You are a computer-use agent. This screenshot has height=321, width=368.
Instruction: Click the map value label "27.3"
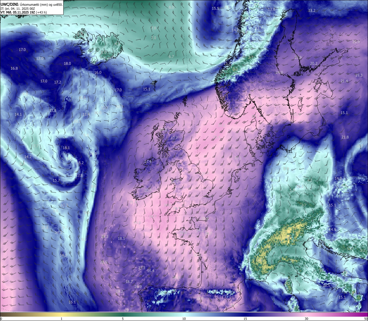point(142,268)
